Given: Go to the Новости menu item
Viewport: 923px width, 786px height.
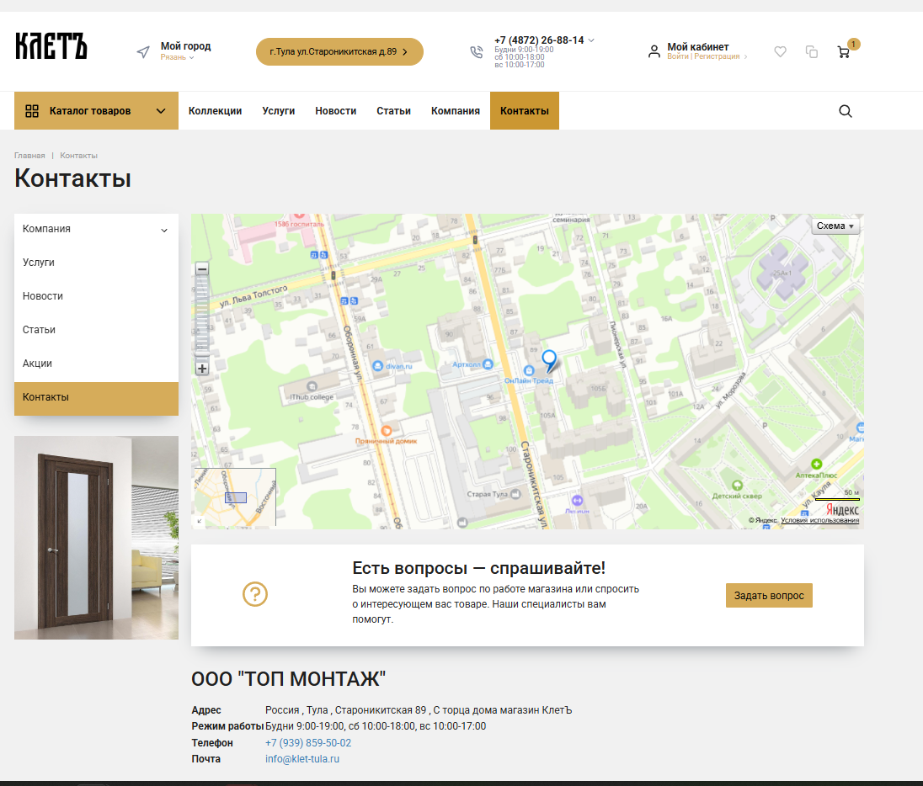Looking at the screenshot, I should tap(335, 111).
